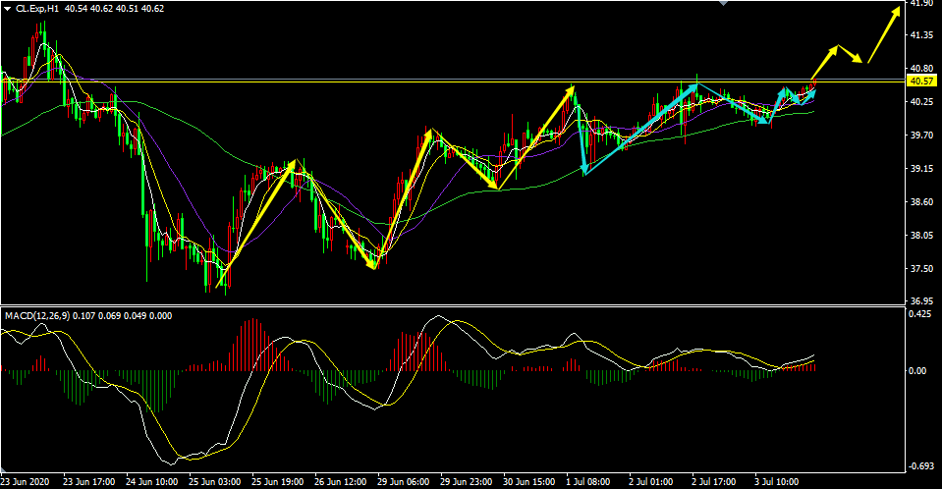Click the 3 Jul 10:00 time label
The height and width of the screenshot is (489, 942).
[x=776, y=482]
